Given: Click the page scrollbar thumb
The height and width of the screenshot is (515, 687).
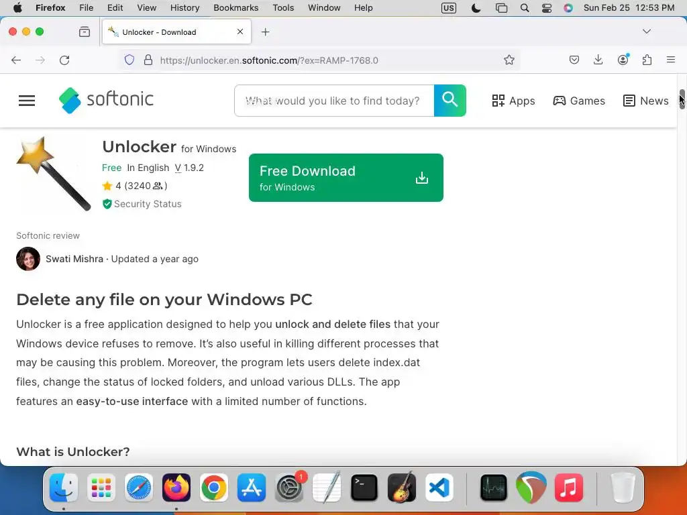Looking at the screenshot, I should click(682, 99).
